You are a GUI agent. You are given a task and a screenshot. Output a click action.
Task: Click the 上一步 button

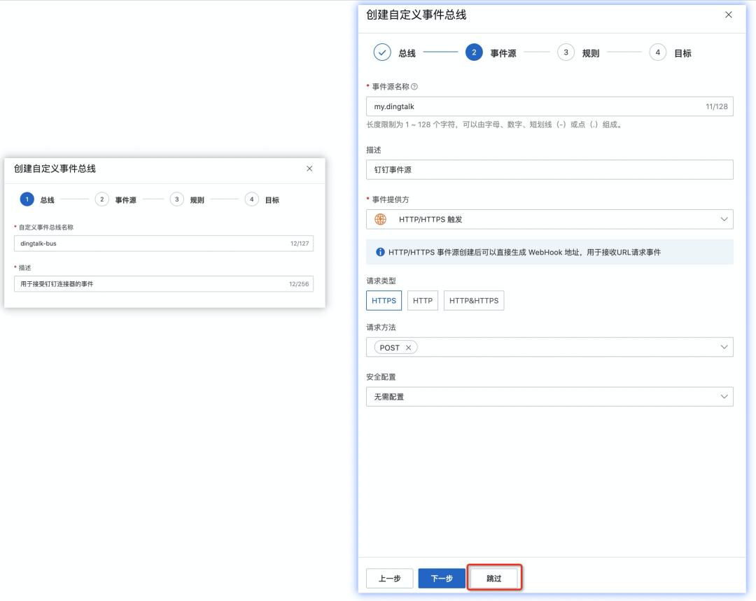(x=389, y=578)
